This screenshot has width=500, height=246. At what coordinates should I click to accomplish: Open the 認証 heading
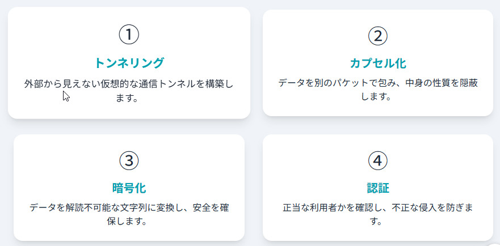tap(377, 188)
